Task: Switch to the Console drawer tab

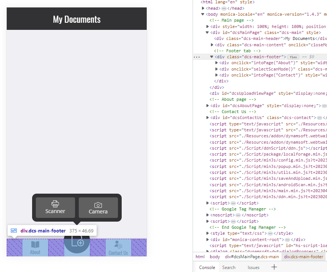Action: 207,267
